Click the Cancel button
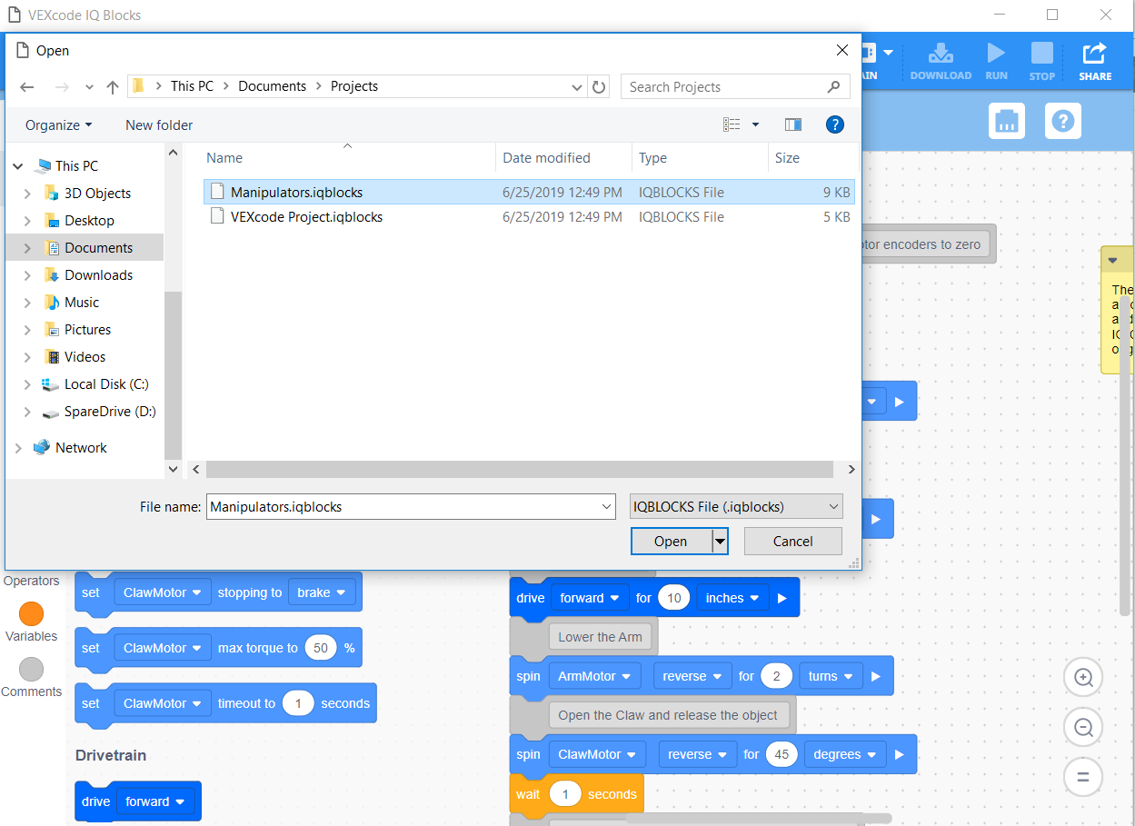 (x=792, y=542)
